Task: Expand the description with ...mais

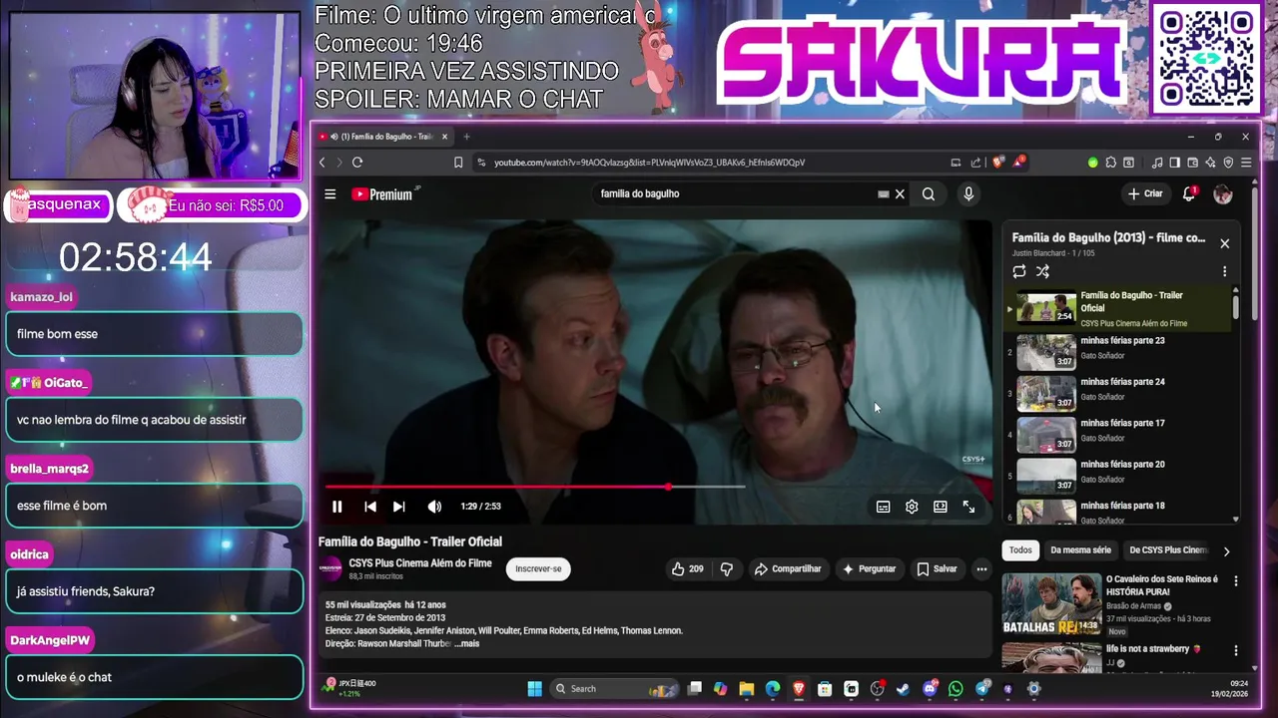Action: 467,644
